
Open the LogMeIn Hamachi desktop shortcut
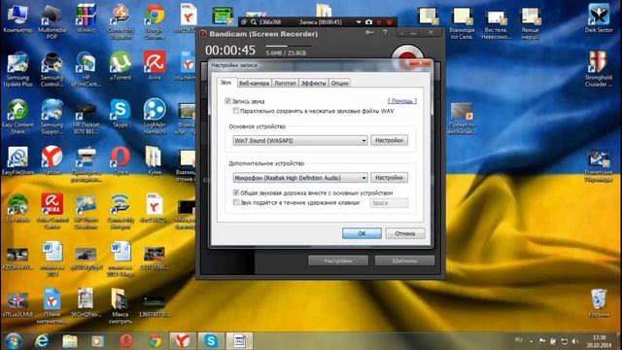tap(155, 117)
